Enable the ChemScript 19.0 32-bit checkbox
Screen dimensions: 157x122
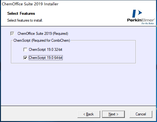tap(25, 50)
